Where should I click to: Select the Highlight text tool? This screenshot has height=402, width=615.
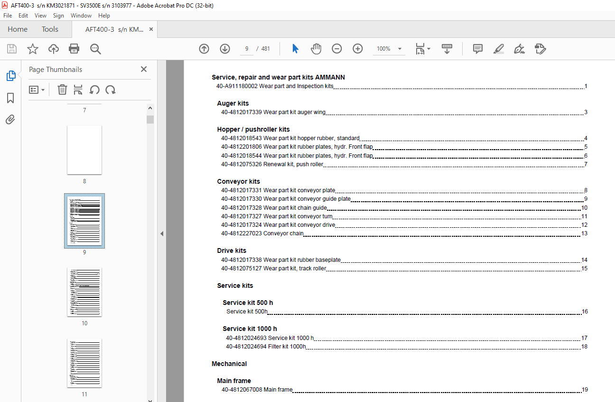[498, 49]
